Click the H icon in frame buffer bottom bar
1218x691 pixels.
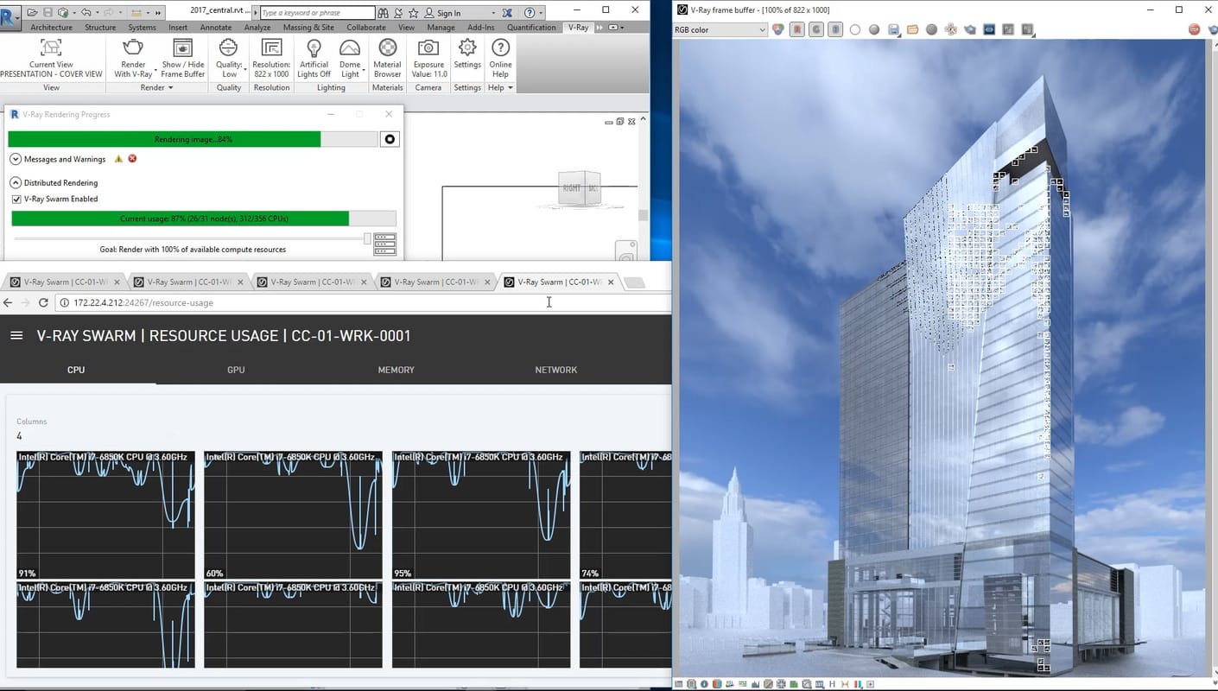pyautogui.click(x=832, y=684)
